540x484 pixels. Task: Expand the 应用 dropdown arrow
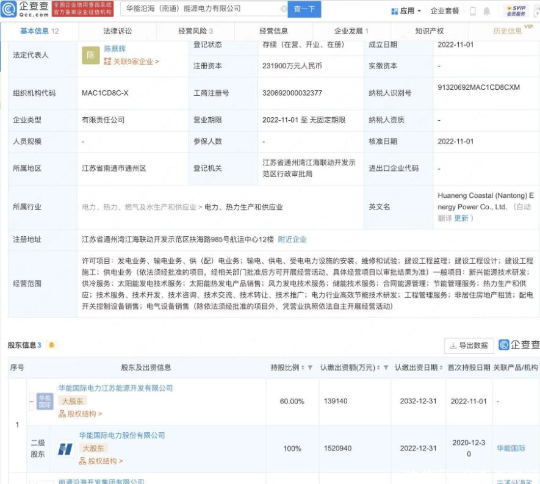[419, 10]
